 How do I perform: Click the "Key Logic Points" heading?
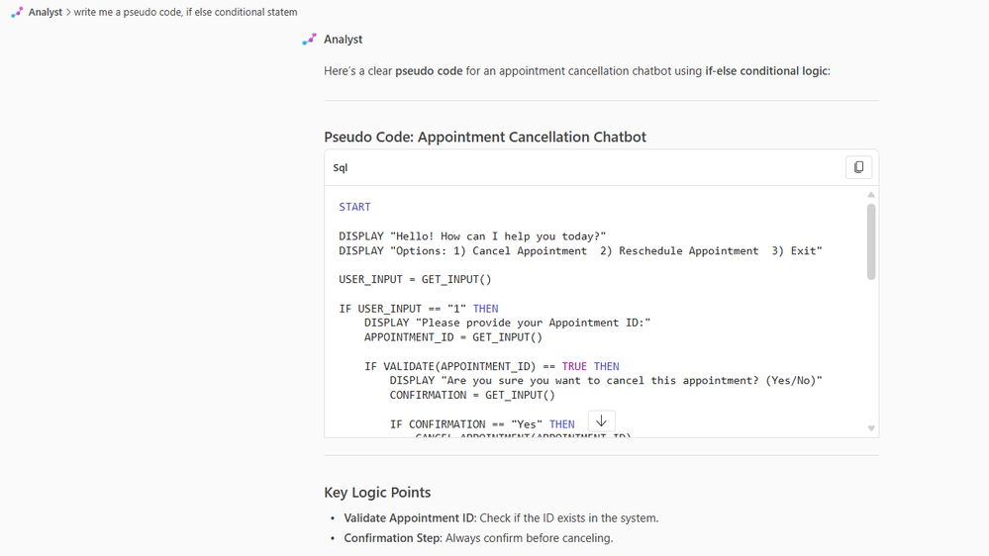[x=377, y=493]
